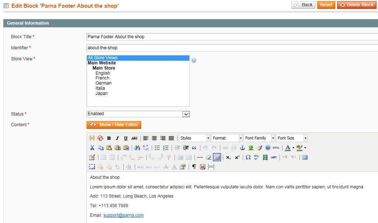Viewport: 378px width, 223px height.
Task: Expand the text color picker arrow
Action: pos(293,148)
